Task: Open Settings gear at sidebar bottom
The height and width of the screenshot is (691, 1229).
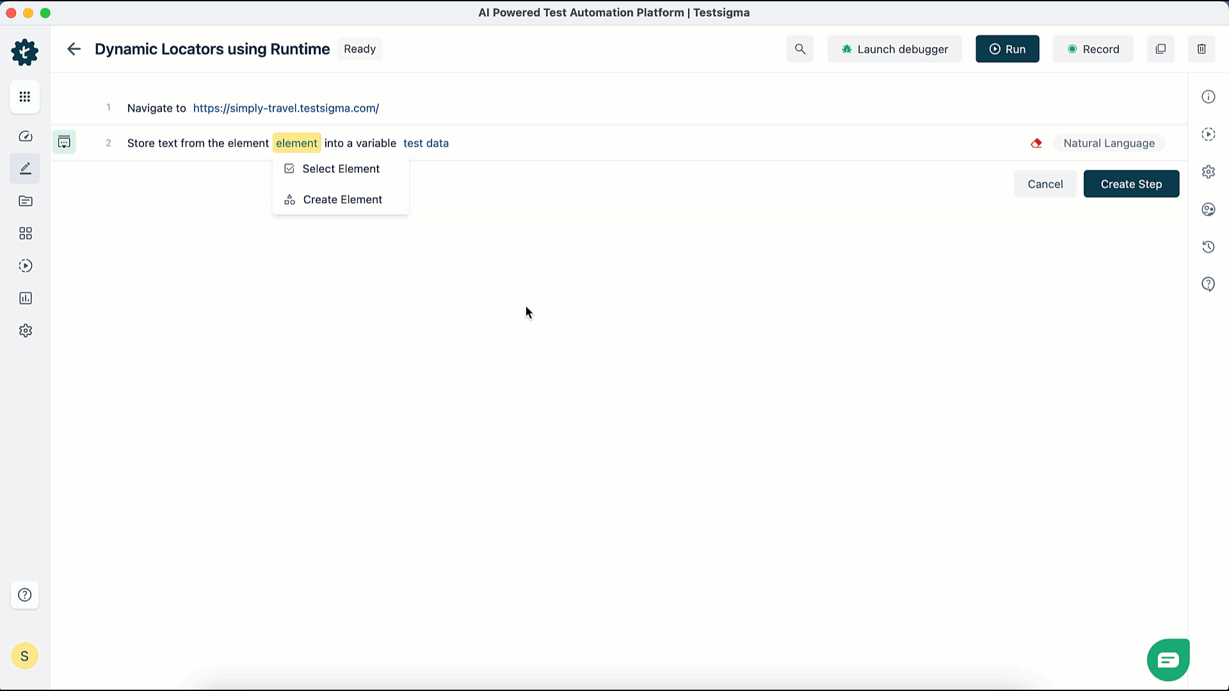Action: click(x=26, y=330)
